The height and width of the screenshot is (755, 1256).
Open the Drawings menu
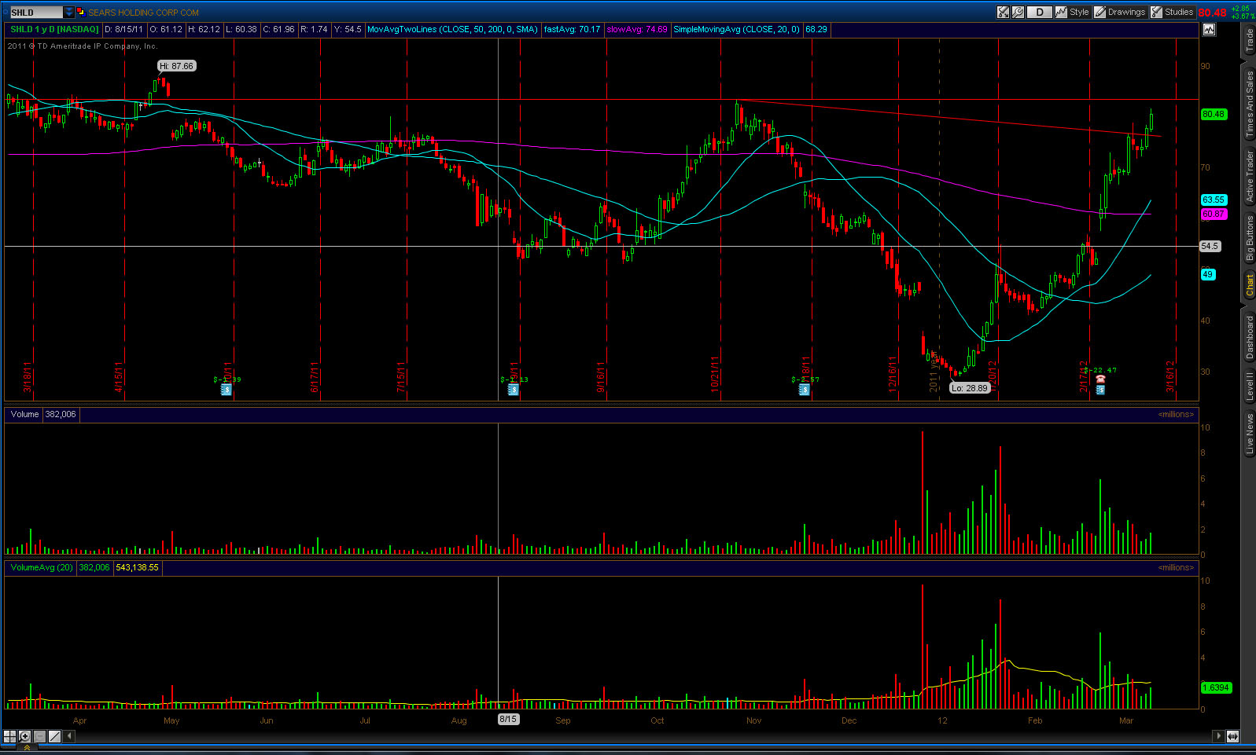(1120, 12)
